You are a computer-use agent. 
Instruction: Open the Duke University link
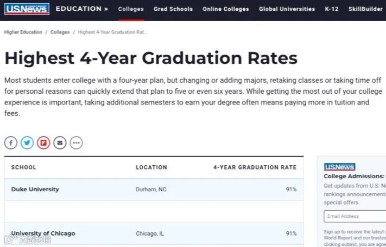35,190
